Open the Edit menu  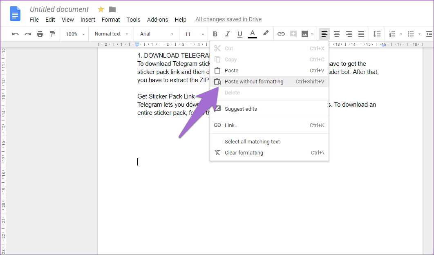(x=50, y=20)
